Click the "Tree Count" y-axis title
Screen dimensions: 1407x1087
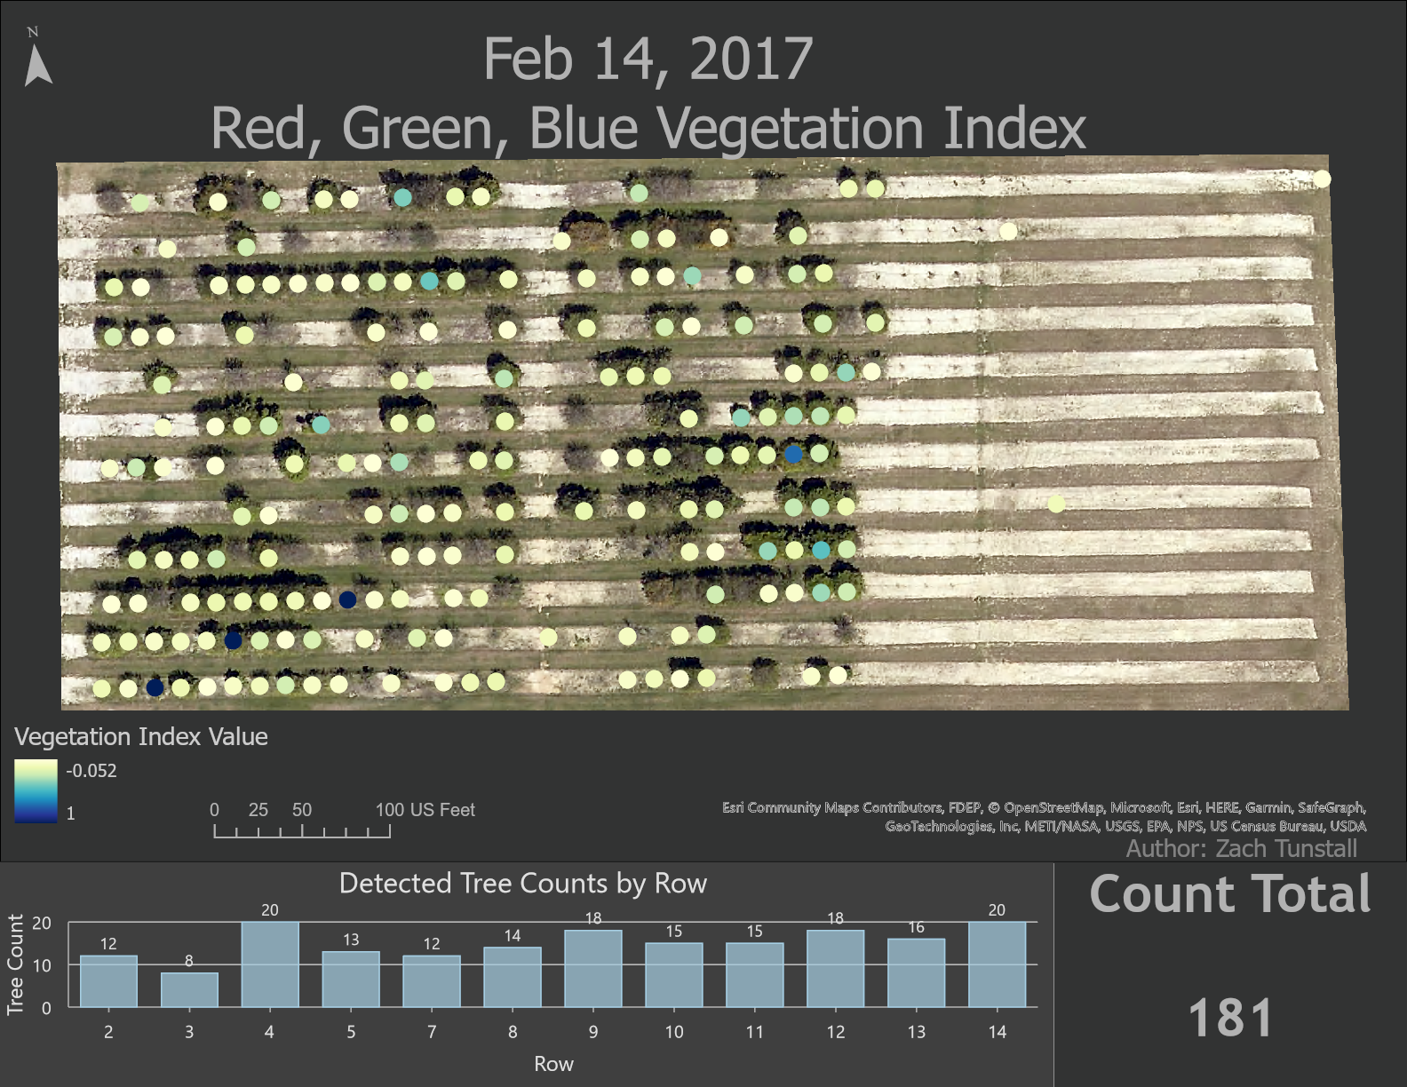click(x=15, y=964)
